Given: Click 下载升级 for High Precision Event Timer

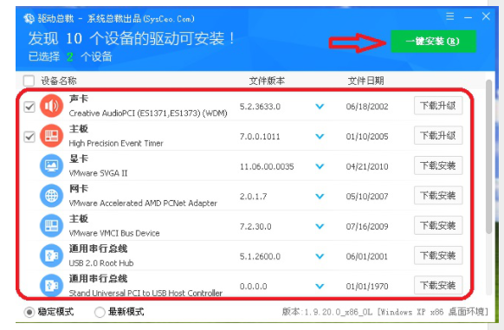Looking at the screenshot, I should coord(438,135).
